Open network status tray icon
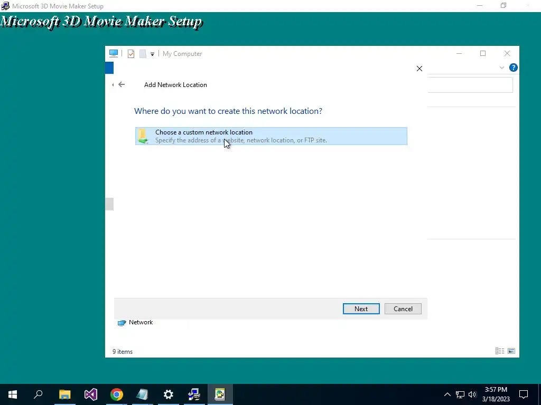 460,394
